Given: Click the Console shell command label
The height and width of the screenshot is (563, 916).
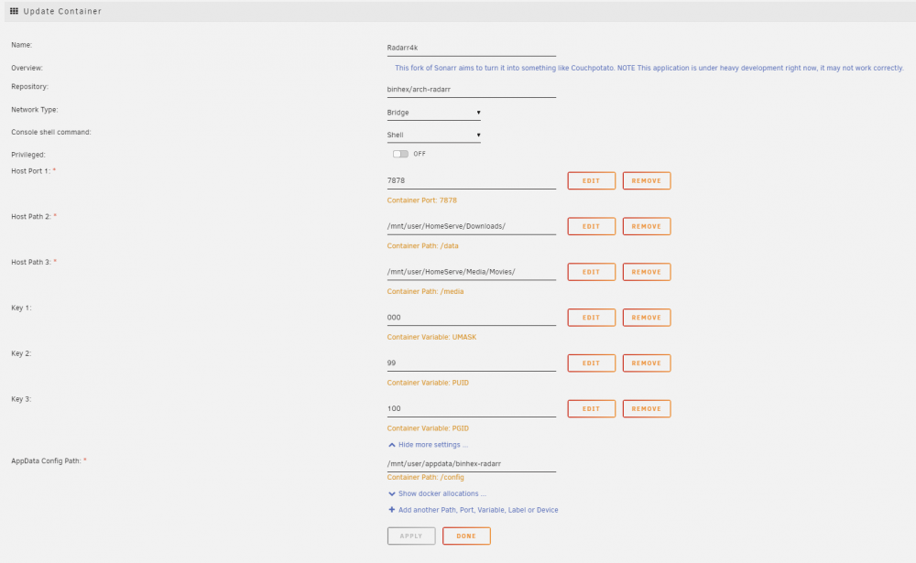Looking at the screenshot, I should pyautogui.click(x=50, y=133).
